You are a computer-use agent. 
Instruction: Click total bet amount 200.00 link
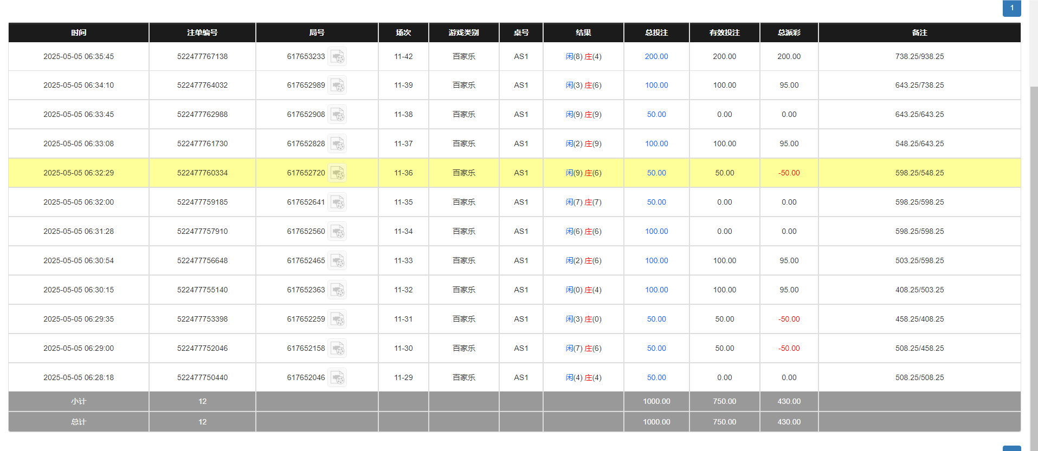(656, 56)
